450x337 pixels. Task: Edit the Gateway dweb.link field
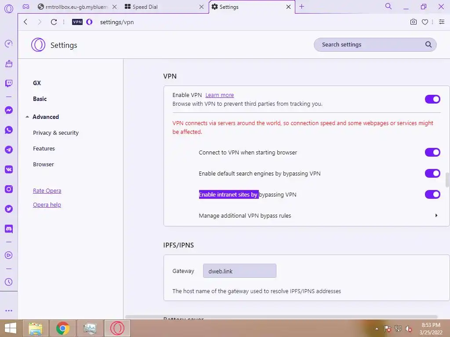coord(240,271)
